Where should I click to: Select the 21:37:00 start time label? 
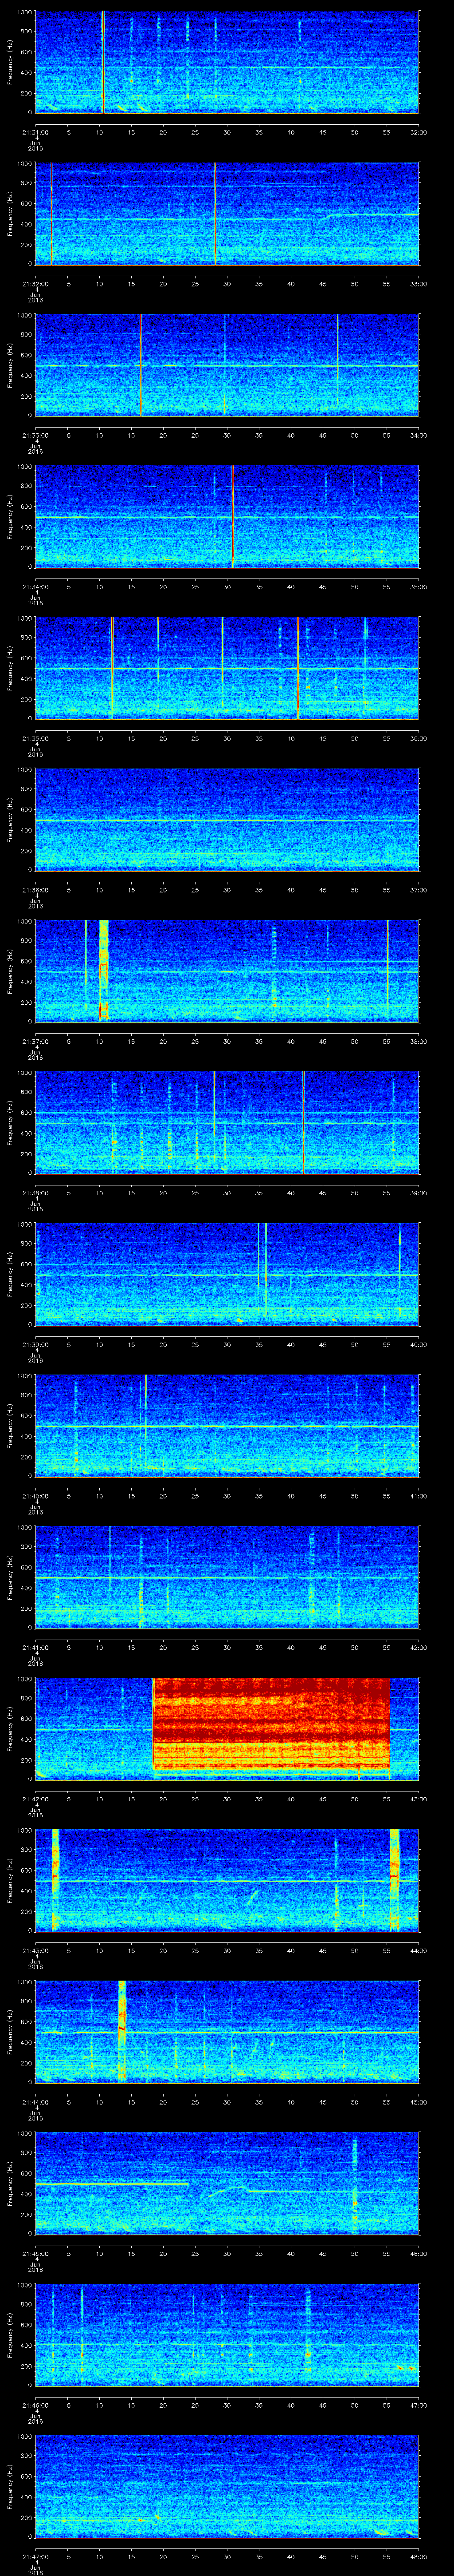(35, 1041)
